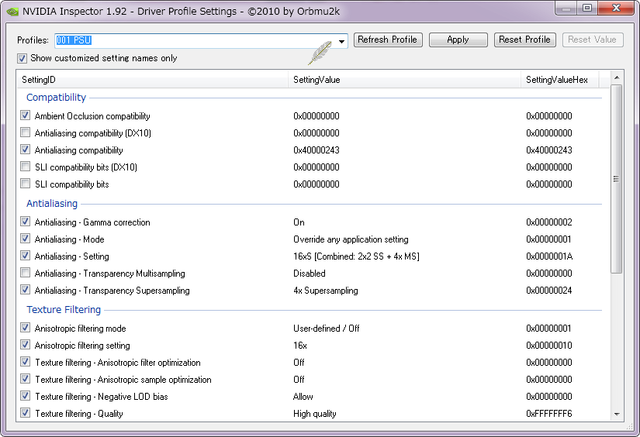This screenshot has width=640, height=437.
Task: Uncheck Anisotropic filtering mode checkbox
Action: pyautogui.click(x=26, y=328)
